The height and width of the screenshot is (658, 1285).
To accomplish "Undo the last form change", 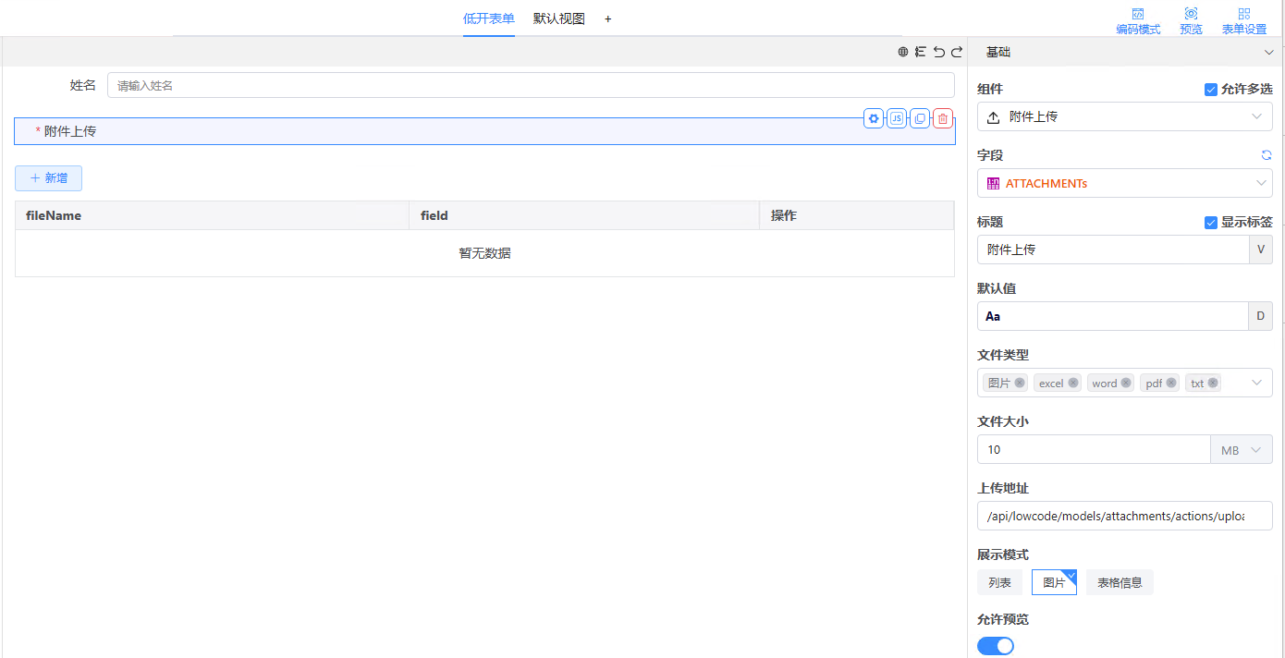I will click(x=939, y=53).
